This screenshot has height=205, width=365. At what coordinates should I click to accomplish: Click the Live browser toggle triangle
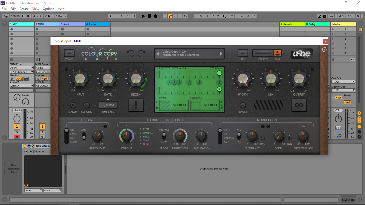coord(5,24)
